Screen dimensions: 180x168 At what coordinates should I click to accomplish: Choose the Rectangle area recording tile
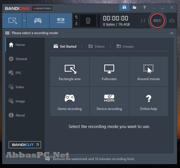pos(70,72)
